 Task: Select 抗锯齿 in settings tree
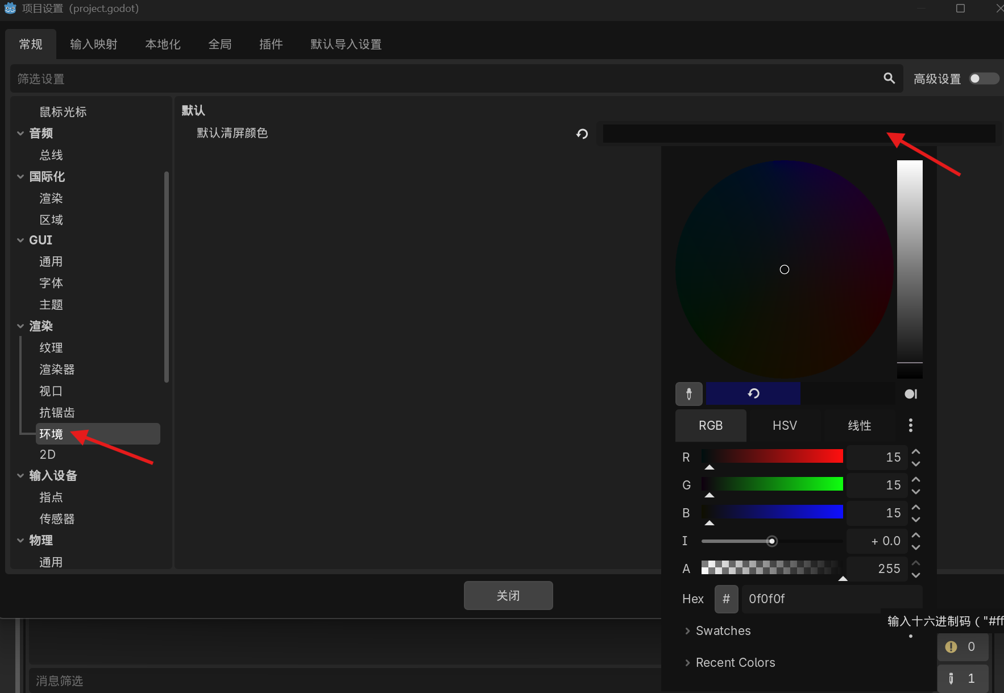point(57,413)
